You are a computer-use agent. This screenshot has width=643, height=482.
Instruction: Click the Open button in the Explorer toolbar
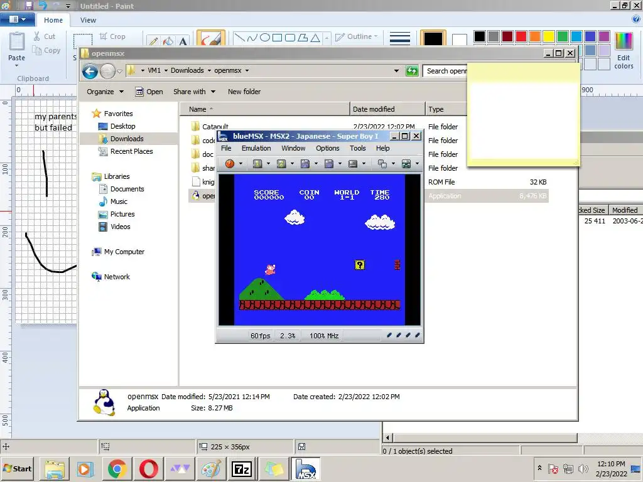(x=149, y=92)
